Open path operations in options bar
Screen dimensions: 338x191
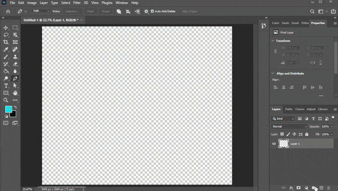(x=119, y=11)
